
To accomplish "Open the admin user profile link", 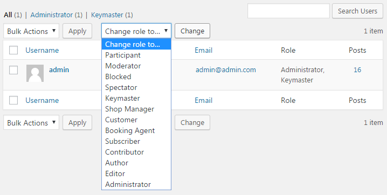I will coord(59,70).
